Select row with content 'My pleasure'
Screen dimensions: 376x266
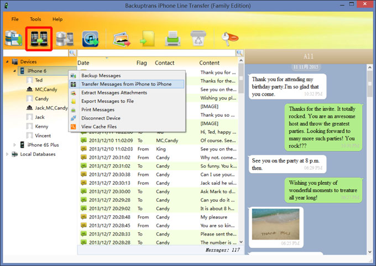click(159, 217)
